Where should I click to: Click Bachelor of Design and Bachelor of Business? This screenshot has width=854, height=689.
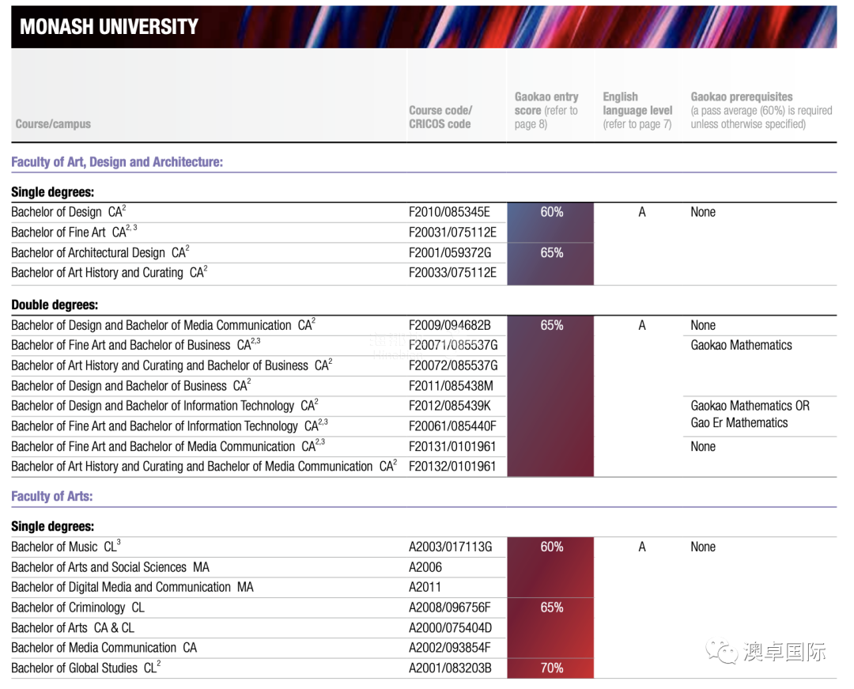point(130,385)
